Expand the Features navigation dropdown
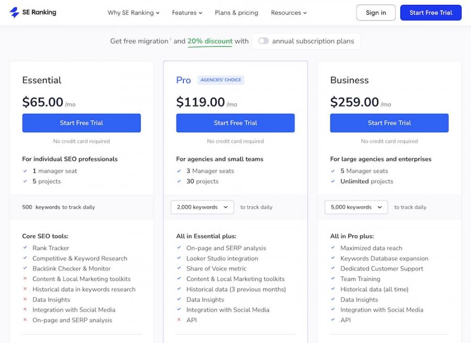Screen dimensions: 471x343 pos(187,13)
